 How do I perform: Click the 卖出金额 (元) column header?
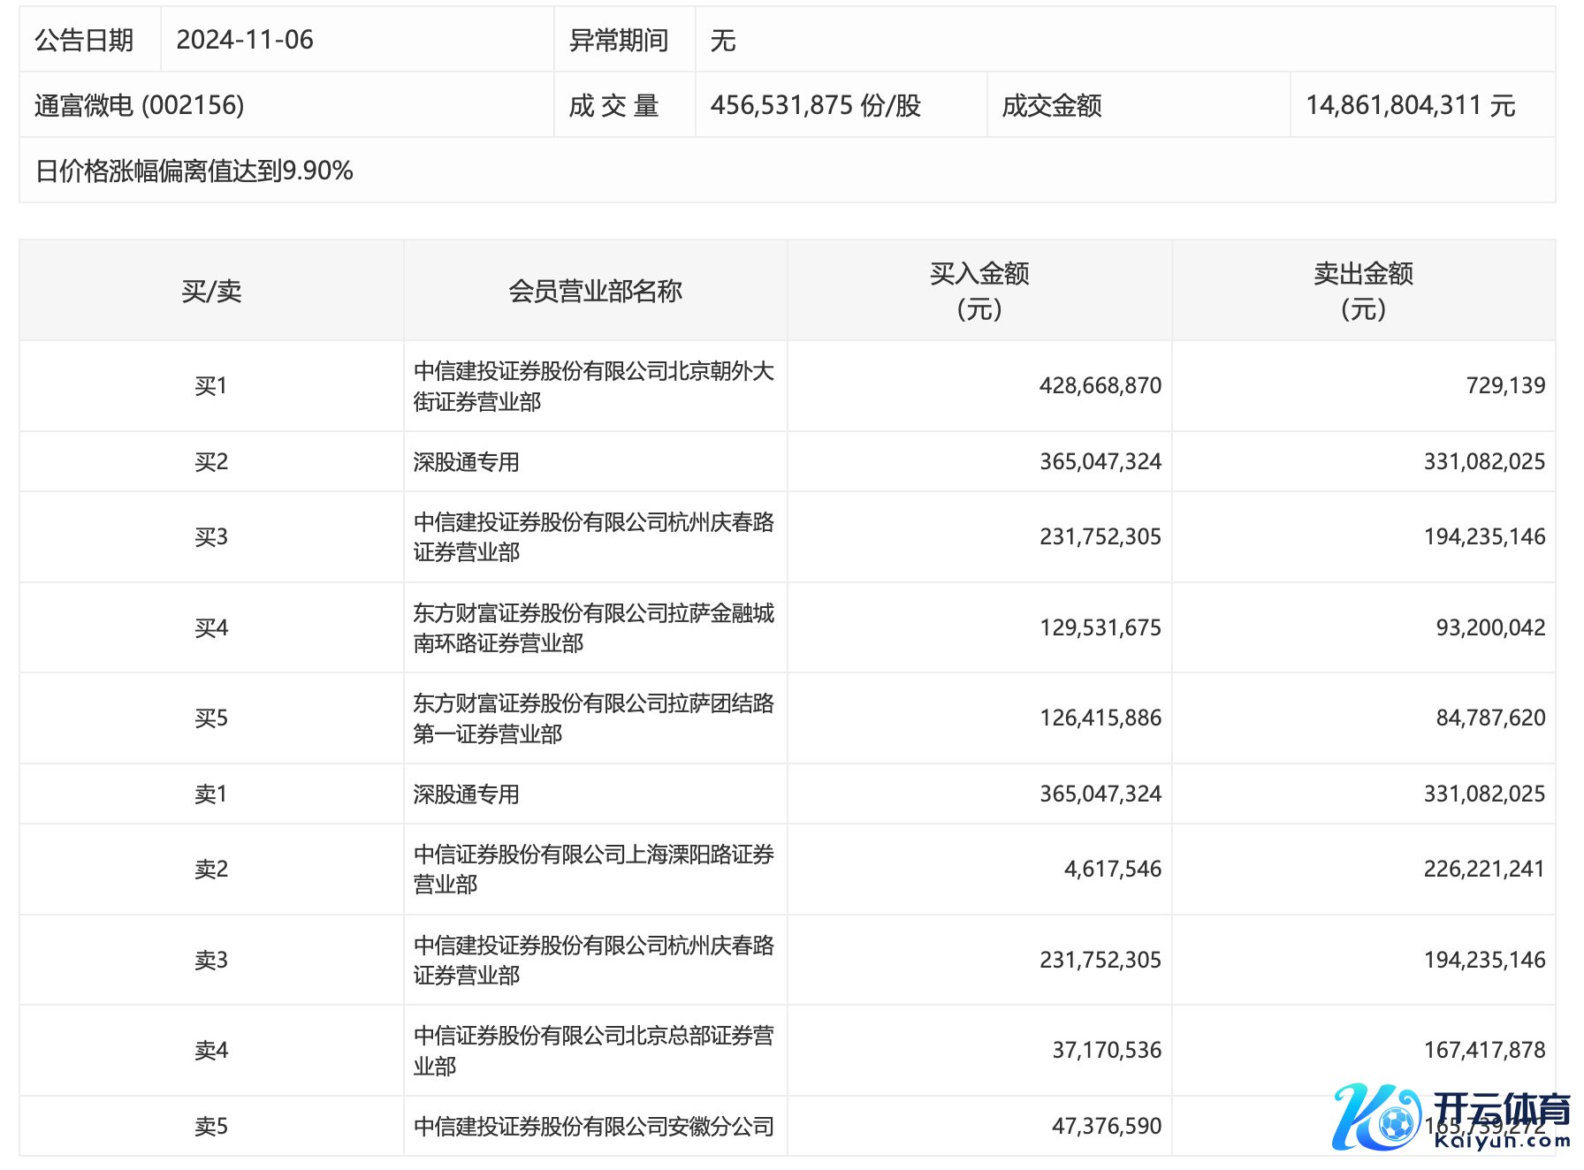click(x=1363, y=291)
